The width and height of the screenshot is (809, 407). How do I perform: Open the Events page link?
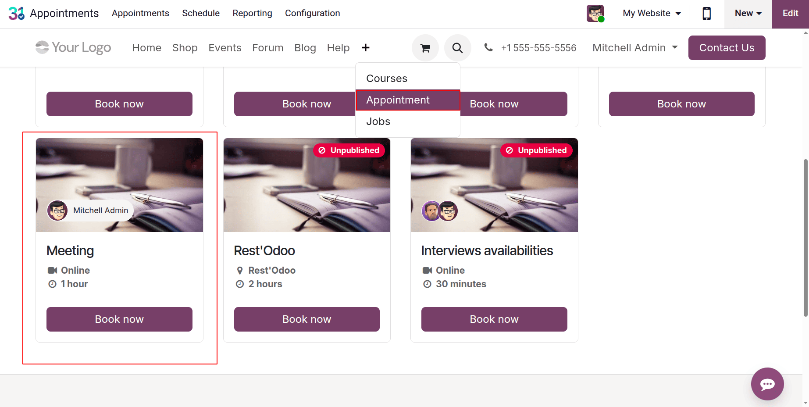pyautogui.click(x=225, y=48)
